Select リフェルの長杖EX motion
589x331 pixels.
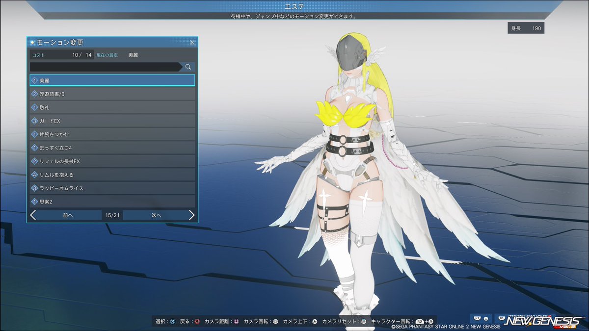click(112, 161)
